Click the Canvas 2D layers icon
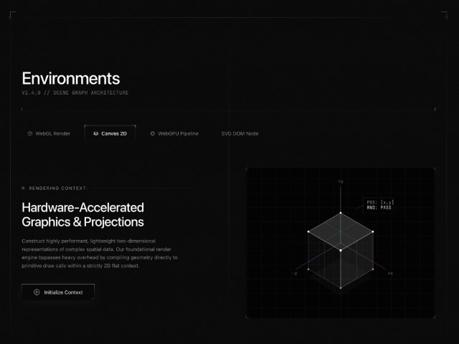The height and width of the screenshot is (344, 459). pyautogui.click(x=96, y=133)
